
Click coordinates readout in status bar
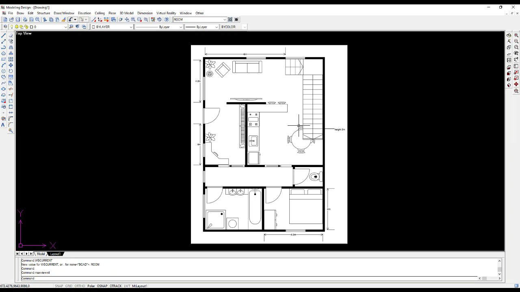[15, 286]
